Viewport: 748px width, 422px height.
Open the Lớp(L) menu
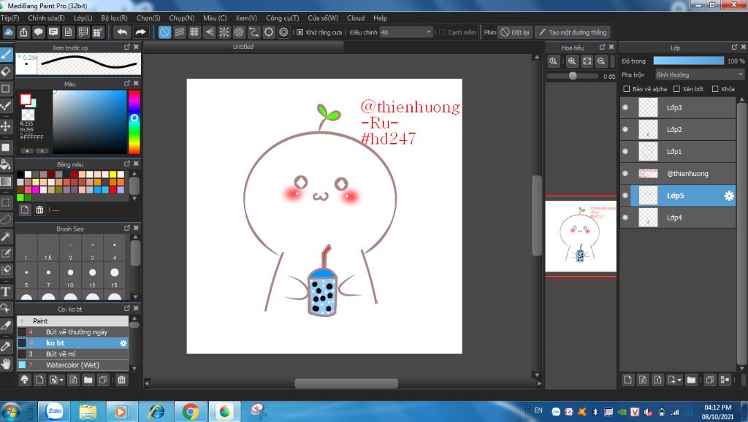click(x=83, y=18)
